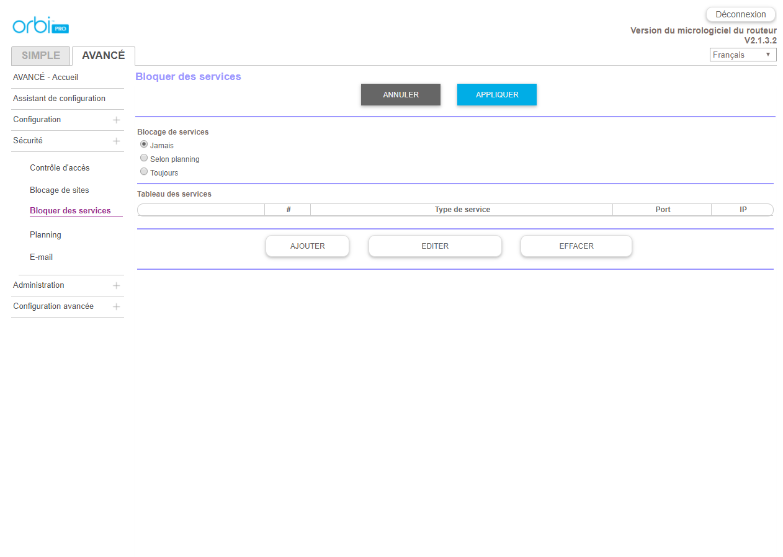
Task: Switch to the SIMPLE tab
Action: [41, 55]
